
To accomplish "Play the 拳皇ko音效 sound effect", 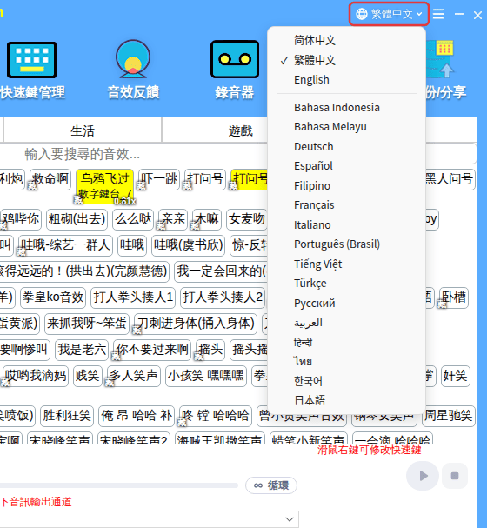I will 53,297.
